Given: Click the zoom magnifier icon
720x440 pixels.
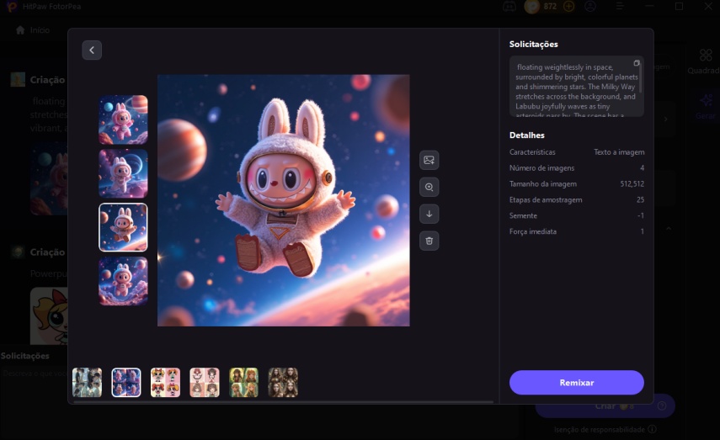Looking at the screenshot, I should pyautogui.click(x=429, y=187).
